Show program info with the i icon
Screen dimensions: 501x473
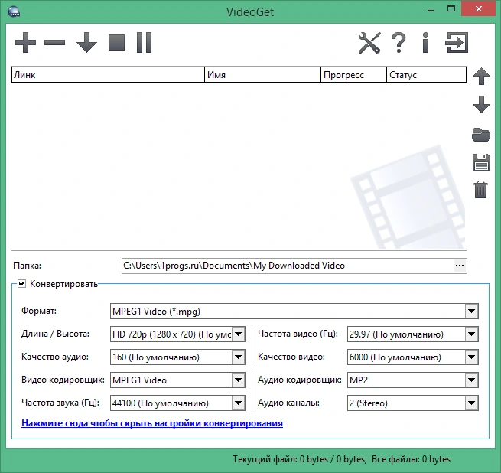425,43
